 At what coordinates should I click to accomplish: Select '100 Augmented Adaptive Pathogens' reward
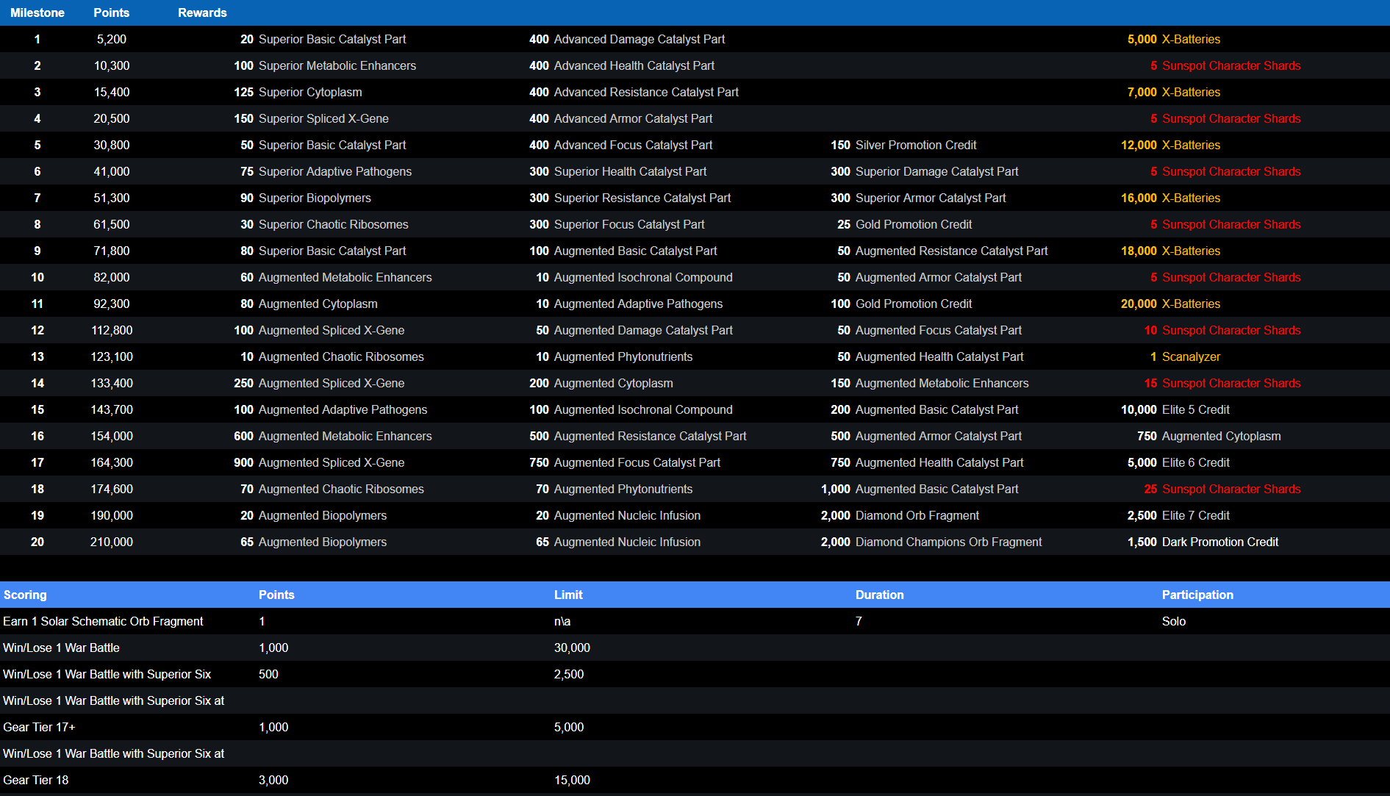[x=330, y=409]
